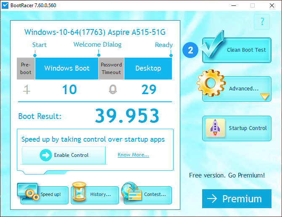Expand Advanced menu via yellow triangle arrow

264,96
